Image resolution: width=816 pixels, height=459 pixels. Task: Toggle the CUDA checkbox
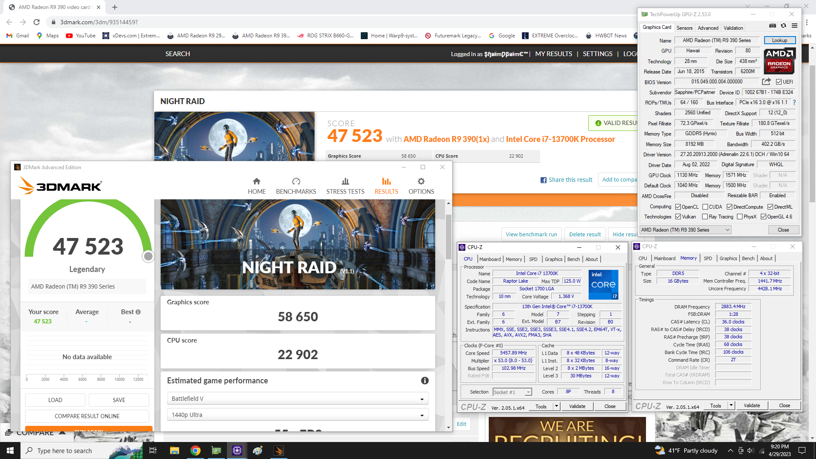tap(705, 207)
